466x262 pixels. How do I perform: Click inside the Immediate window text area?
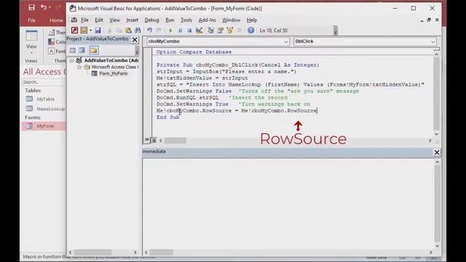pyautogui.click(x=288, y=204)
